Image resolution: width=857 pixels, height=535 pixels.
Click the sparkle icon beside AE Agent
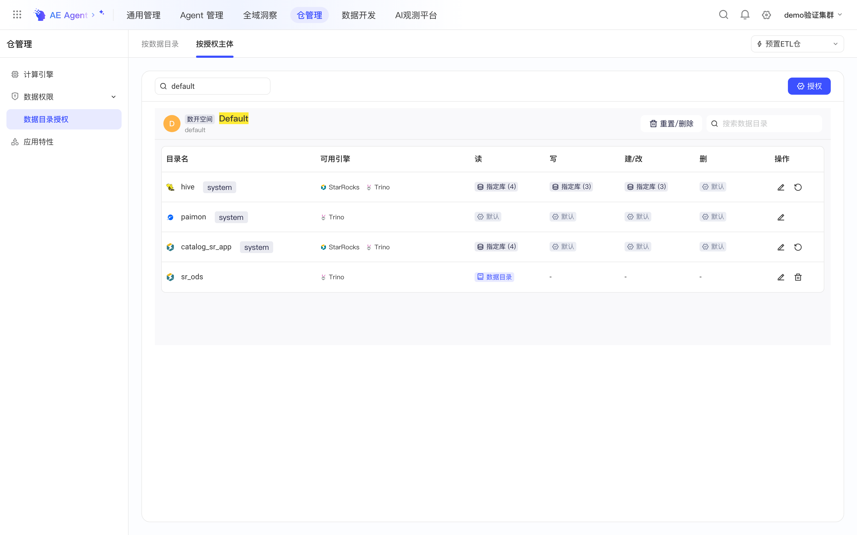[102, 13]
